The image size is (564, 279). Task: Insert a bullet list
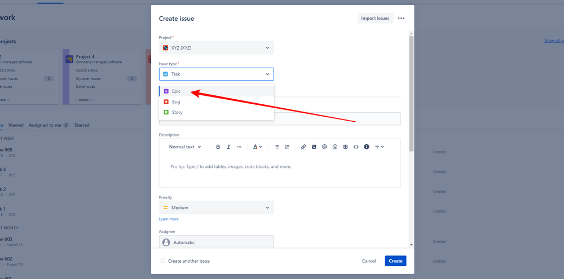(276, 147)
